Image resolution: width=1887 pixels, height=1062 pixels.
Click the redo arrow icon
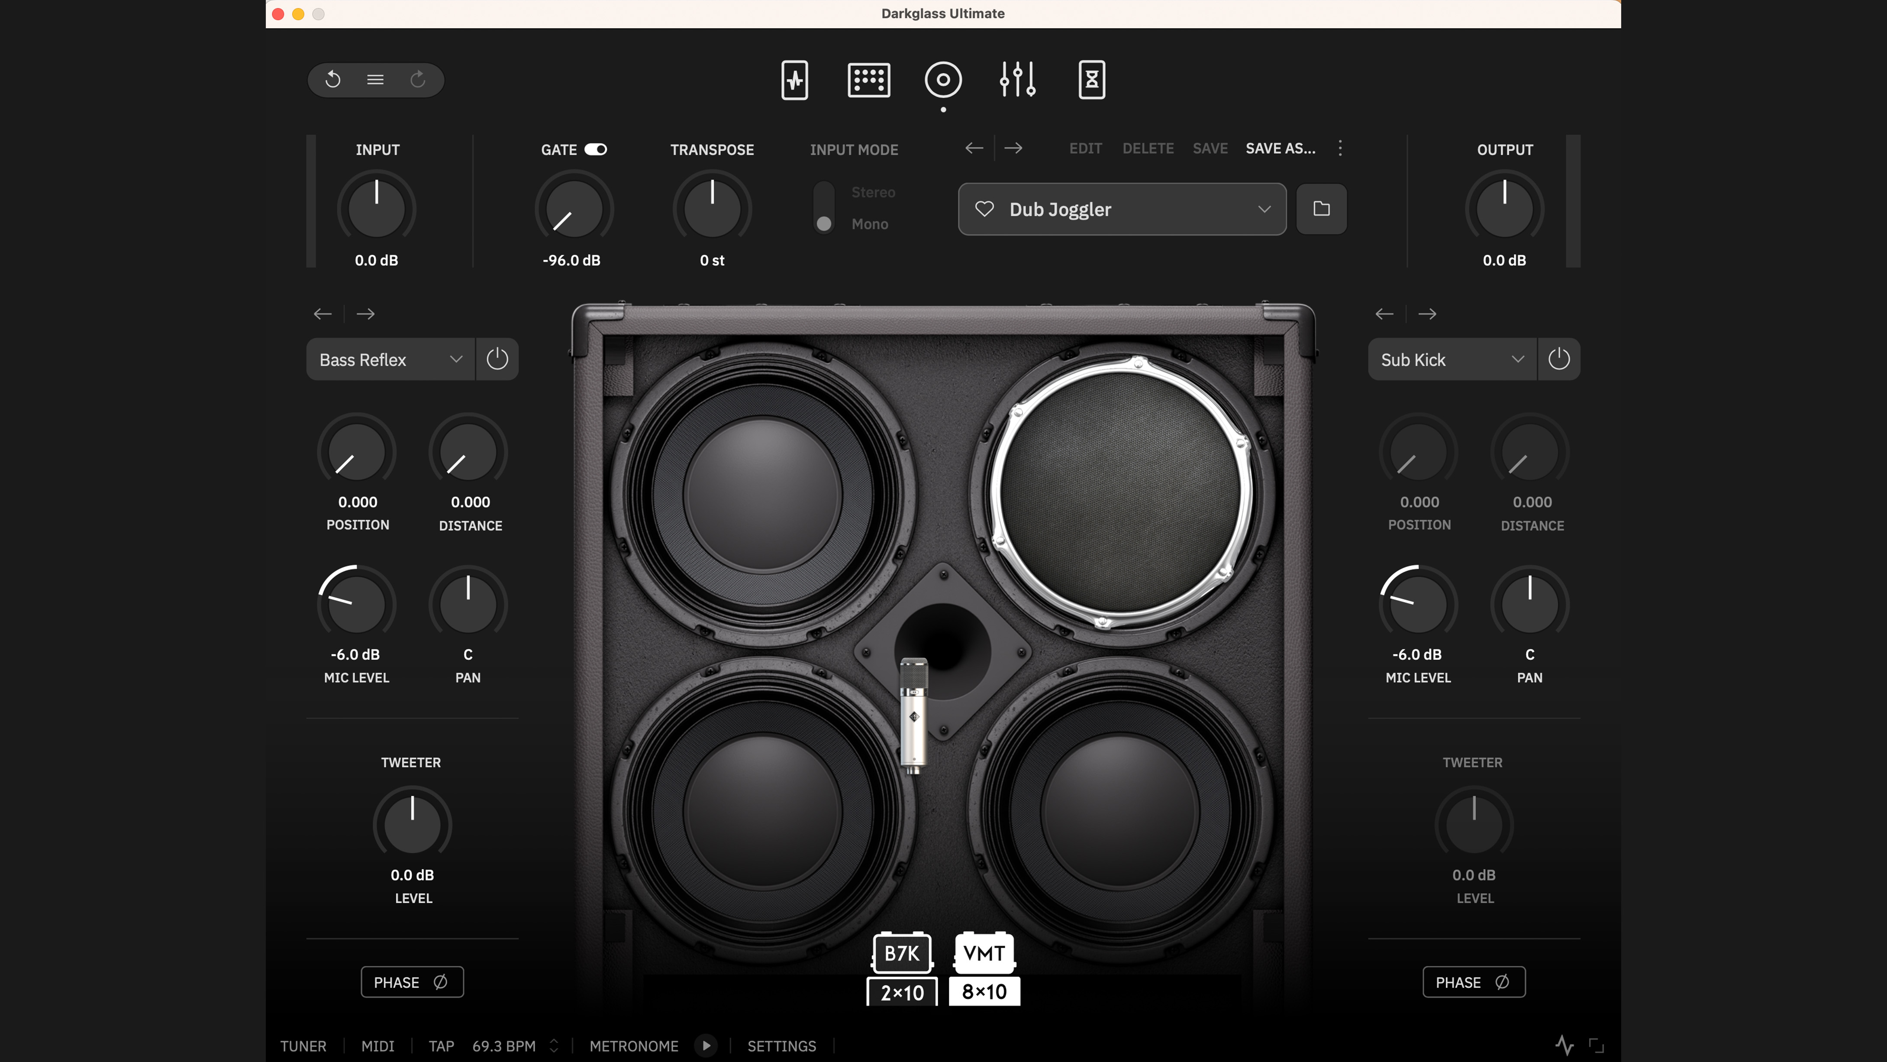tap(418, 79)
